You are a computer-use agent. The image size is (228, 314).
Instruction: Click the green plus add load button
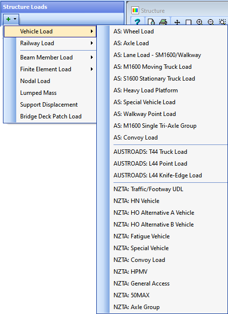(x=8, y=19)
